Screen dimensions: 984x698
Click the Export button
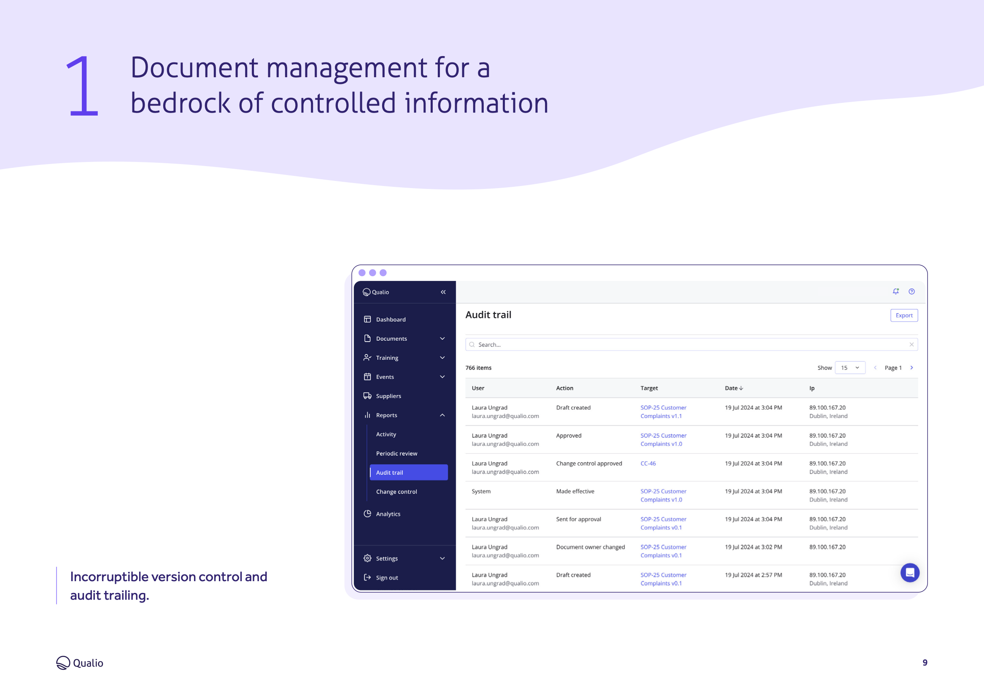pos(904,315)
